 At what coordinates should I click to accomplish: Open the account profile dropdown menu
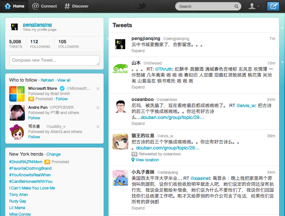tap(254, 6)
